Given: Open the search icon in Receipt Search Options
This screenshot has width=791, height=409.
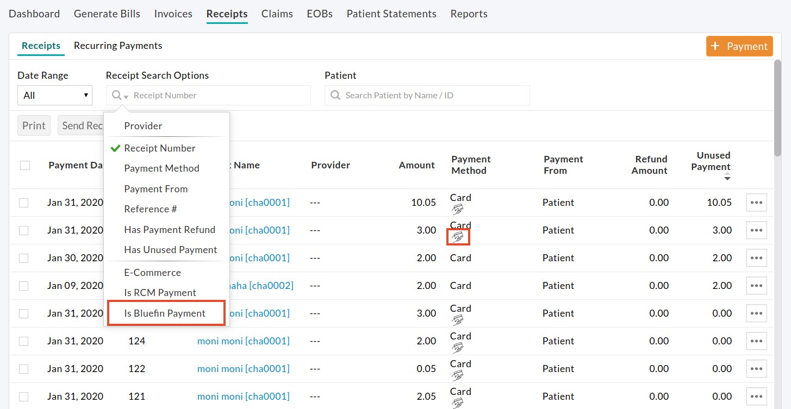Looking at the screenshot, I should click(x=116, y=95).
